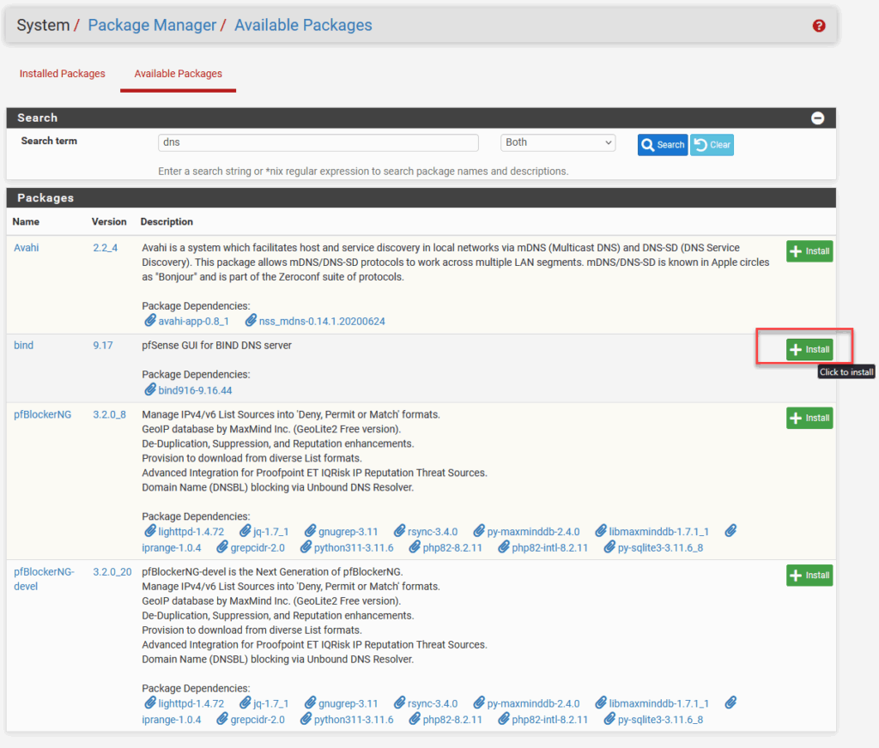
Task: Collapse the Search panel with minus icon
Action: (x=817, y=118)
